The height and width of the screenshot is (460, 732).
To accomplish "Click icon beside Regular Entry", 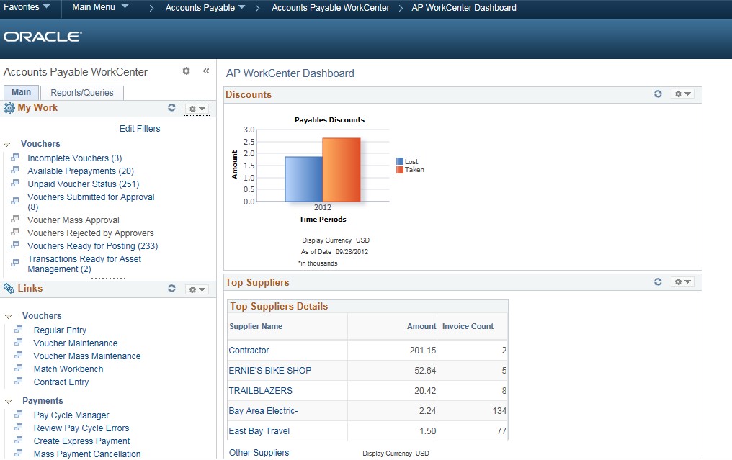I will 19,330.
